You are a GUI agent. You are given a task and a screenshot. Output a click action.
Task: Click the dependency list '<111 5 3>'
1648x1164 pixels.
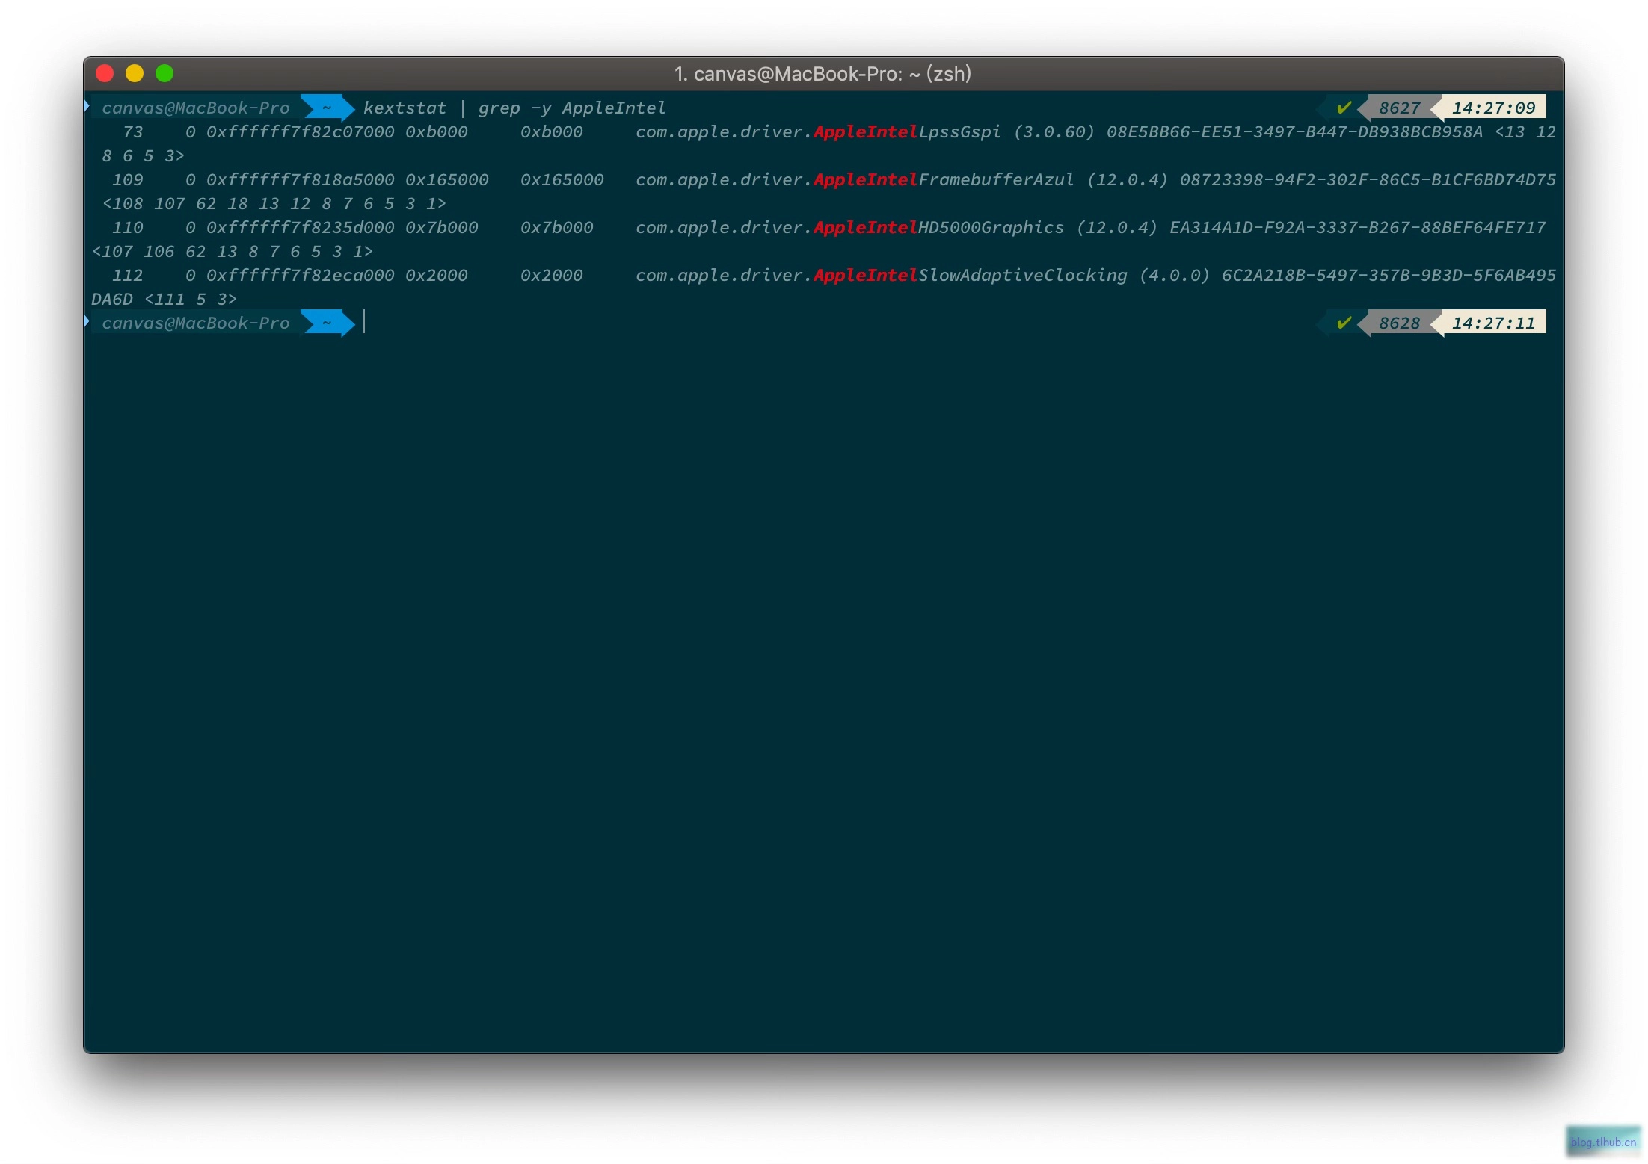pyautogui.click(x=190, y=300)
